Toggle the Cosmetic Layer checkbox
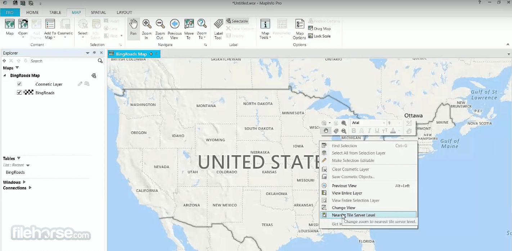 [19, 84]
